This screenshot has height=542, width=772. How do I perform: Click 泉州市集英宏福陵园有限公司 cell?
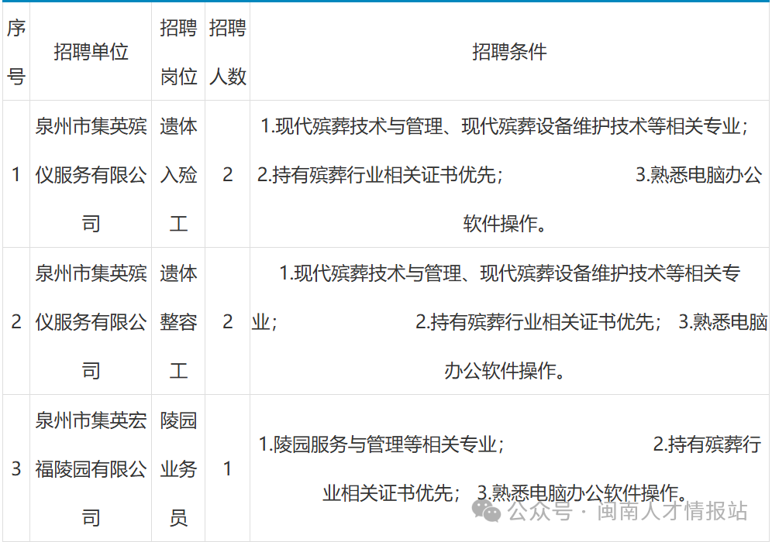point(91,468)
